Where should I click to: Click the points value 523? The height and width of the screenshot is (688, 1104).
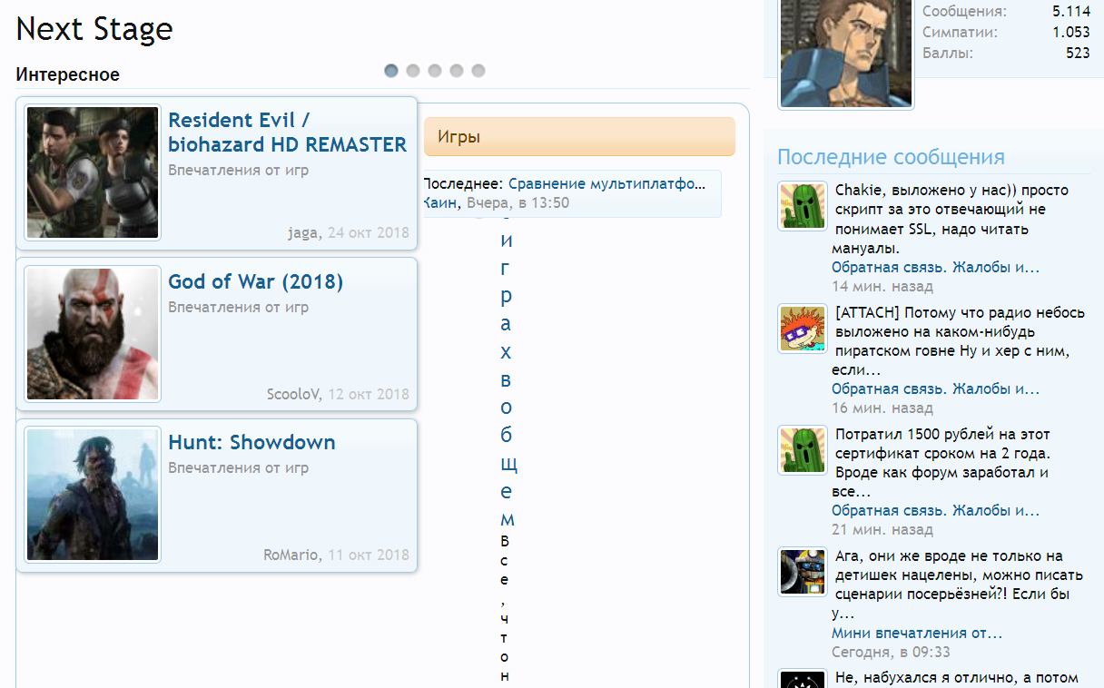coord(1078,54)
